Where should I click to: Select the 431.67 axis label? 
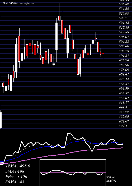124,121
